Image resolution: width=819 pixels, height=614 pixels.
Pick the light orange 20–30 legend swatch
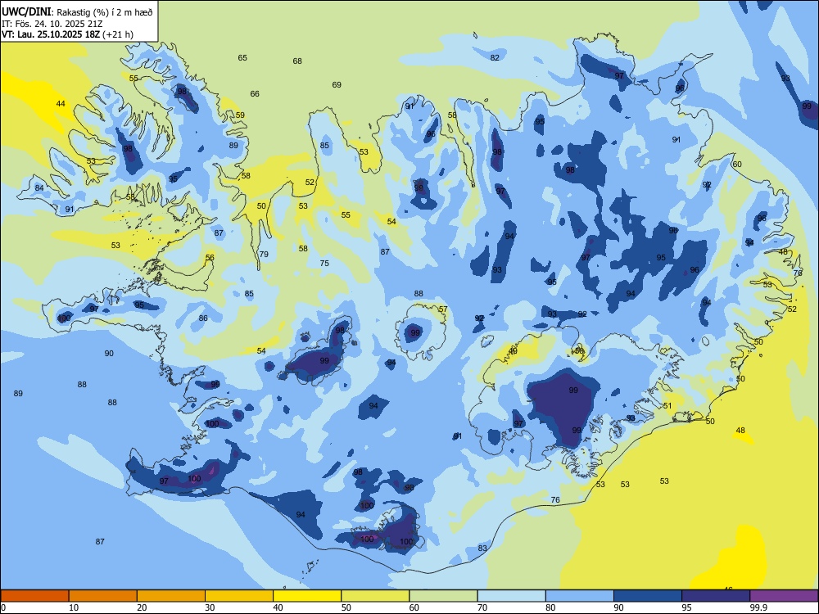pos(171,596)
